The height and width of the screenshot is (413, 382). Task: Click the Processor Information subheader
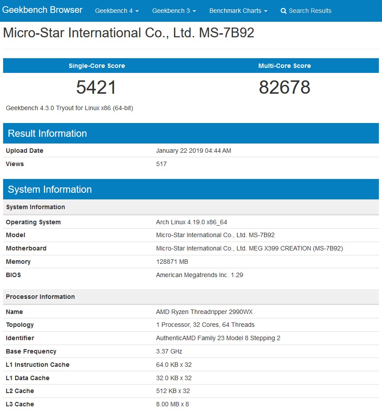pos(40,297)
